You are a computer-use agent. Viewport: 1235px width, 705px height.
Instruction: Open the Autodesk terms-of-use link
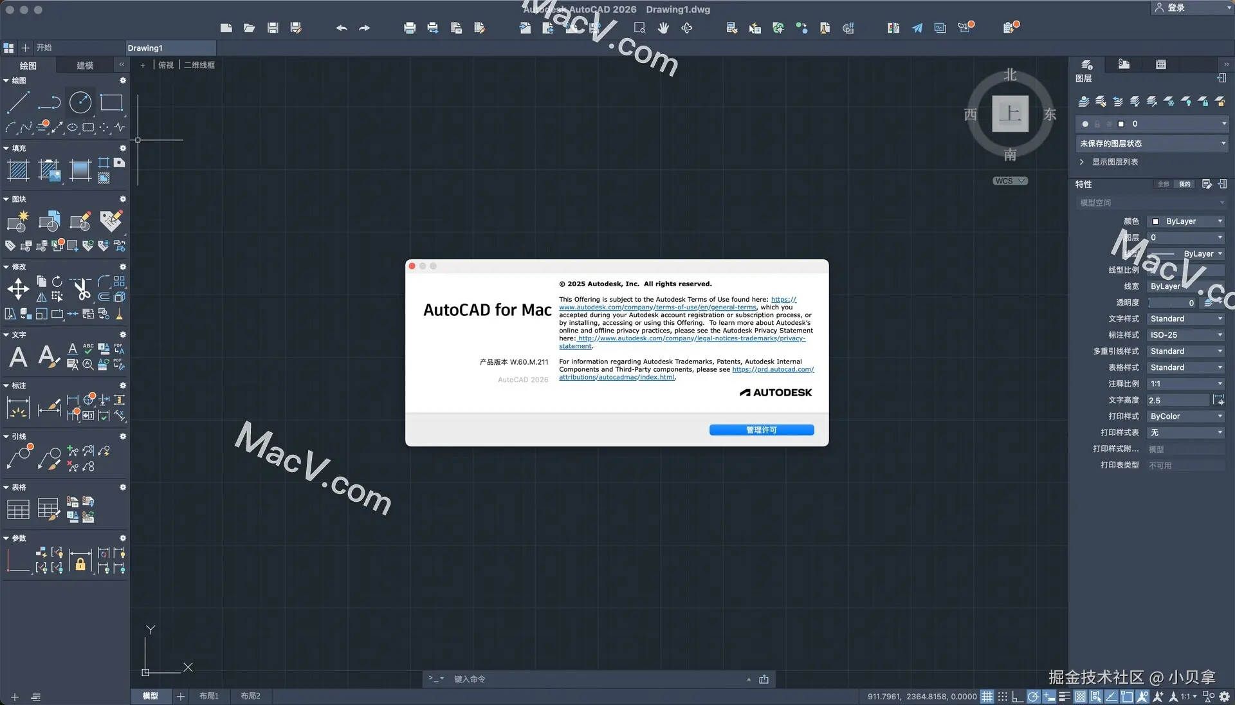[x=657, y=307]
